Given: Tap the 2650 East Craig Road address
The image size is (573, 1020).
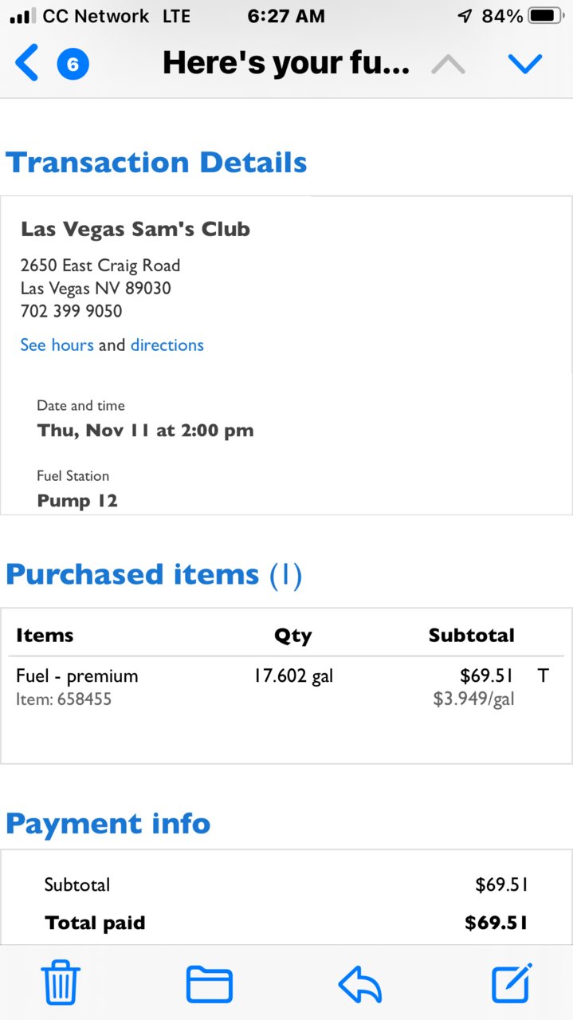Looking at the screenshot, I should [100, 266].
